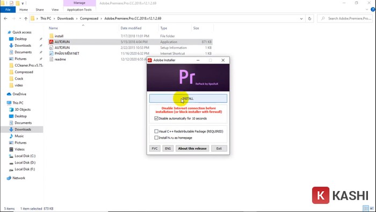
Task: Minimize the Adobe Installer window
Action: click(198, 60)
